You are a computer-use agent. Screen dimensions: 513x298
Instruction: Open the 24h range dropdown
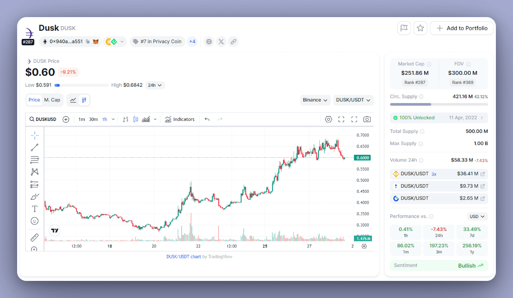[x=155, y=85]
